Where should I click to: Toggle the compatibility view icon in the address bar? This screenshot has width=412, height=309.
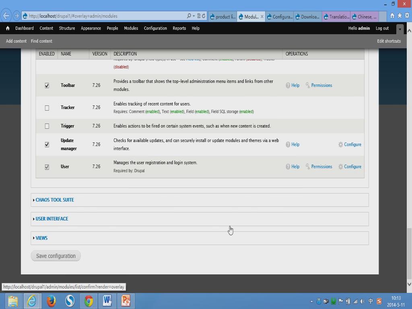click(x=199, y=16)
